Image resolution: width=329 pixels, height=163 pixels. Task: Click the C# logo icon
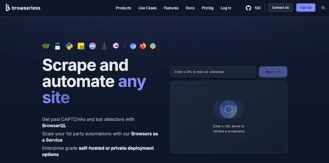pyautogui.click(x=116, y=46)
